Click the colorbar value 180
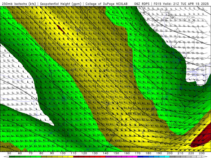This screenshot has height=158, width=211. point(148,153)
